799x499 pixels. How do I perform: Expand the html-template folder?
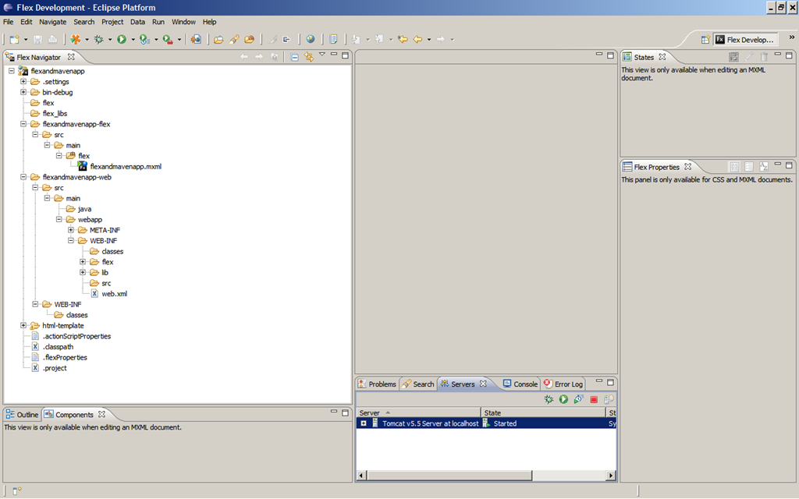click(x=23, y=325)
